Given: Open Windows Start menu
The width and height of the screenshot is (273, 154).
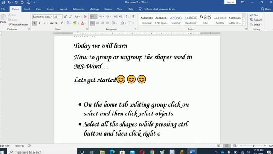Looking at the screenshot, I should 3,152.
